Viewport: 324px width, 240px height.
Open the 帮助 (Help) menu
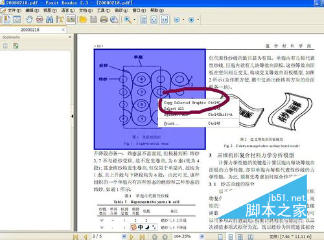157,10
